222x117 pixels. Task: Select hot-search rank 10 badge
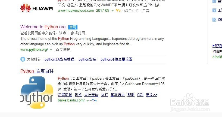[214, 19]
